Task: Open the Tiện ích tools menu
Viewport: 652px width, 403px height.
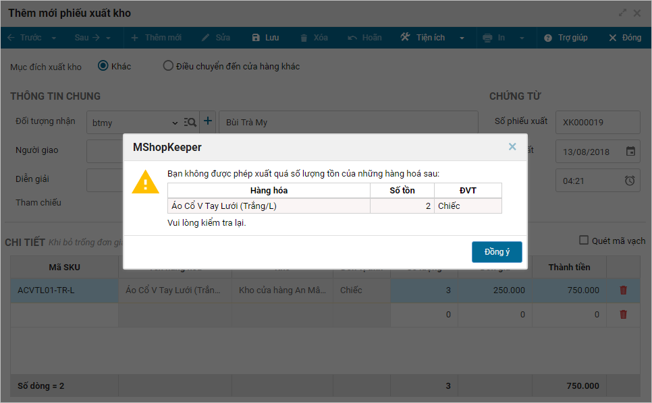Action: [x=423, y=37]
